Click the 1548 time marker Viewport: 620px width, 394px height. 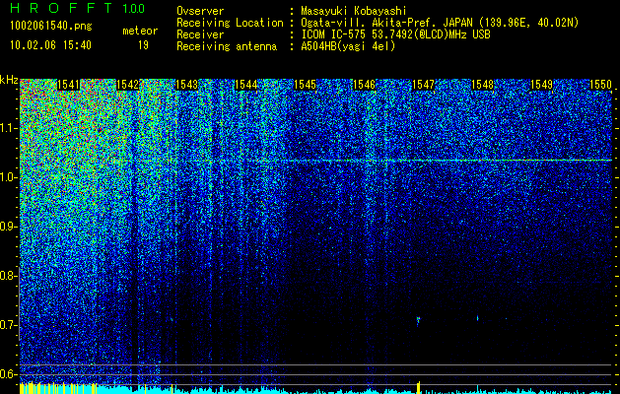click(482, 85)
